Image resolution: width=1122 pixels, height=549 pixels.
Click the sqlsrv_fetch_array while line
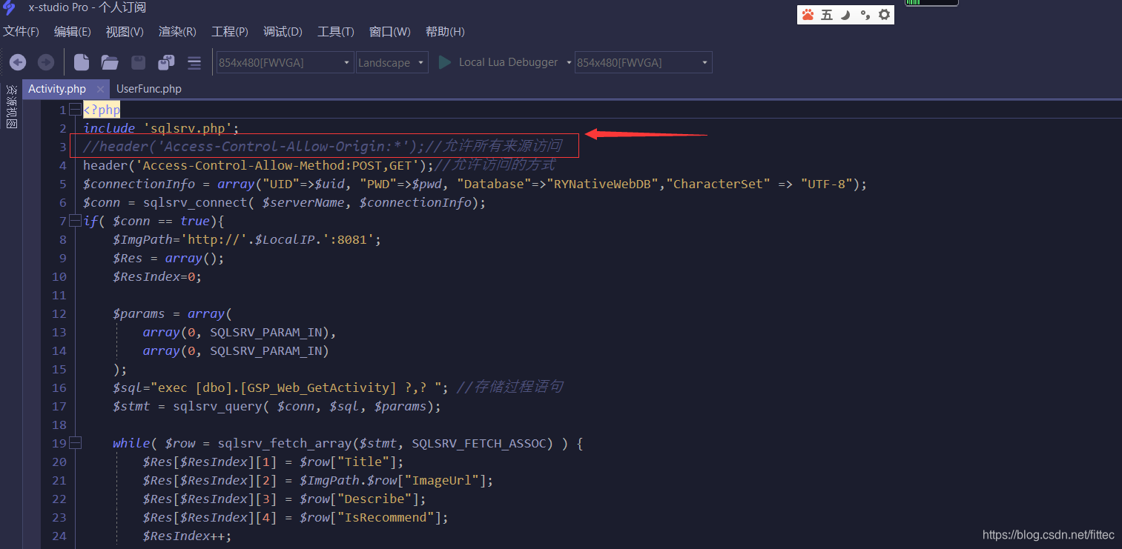[x=348, y=443]
